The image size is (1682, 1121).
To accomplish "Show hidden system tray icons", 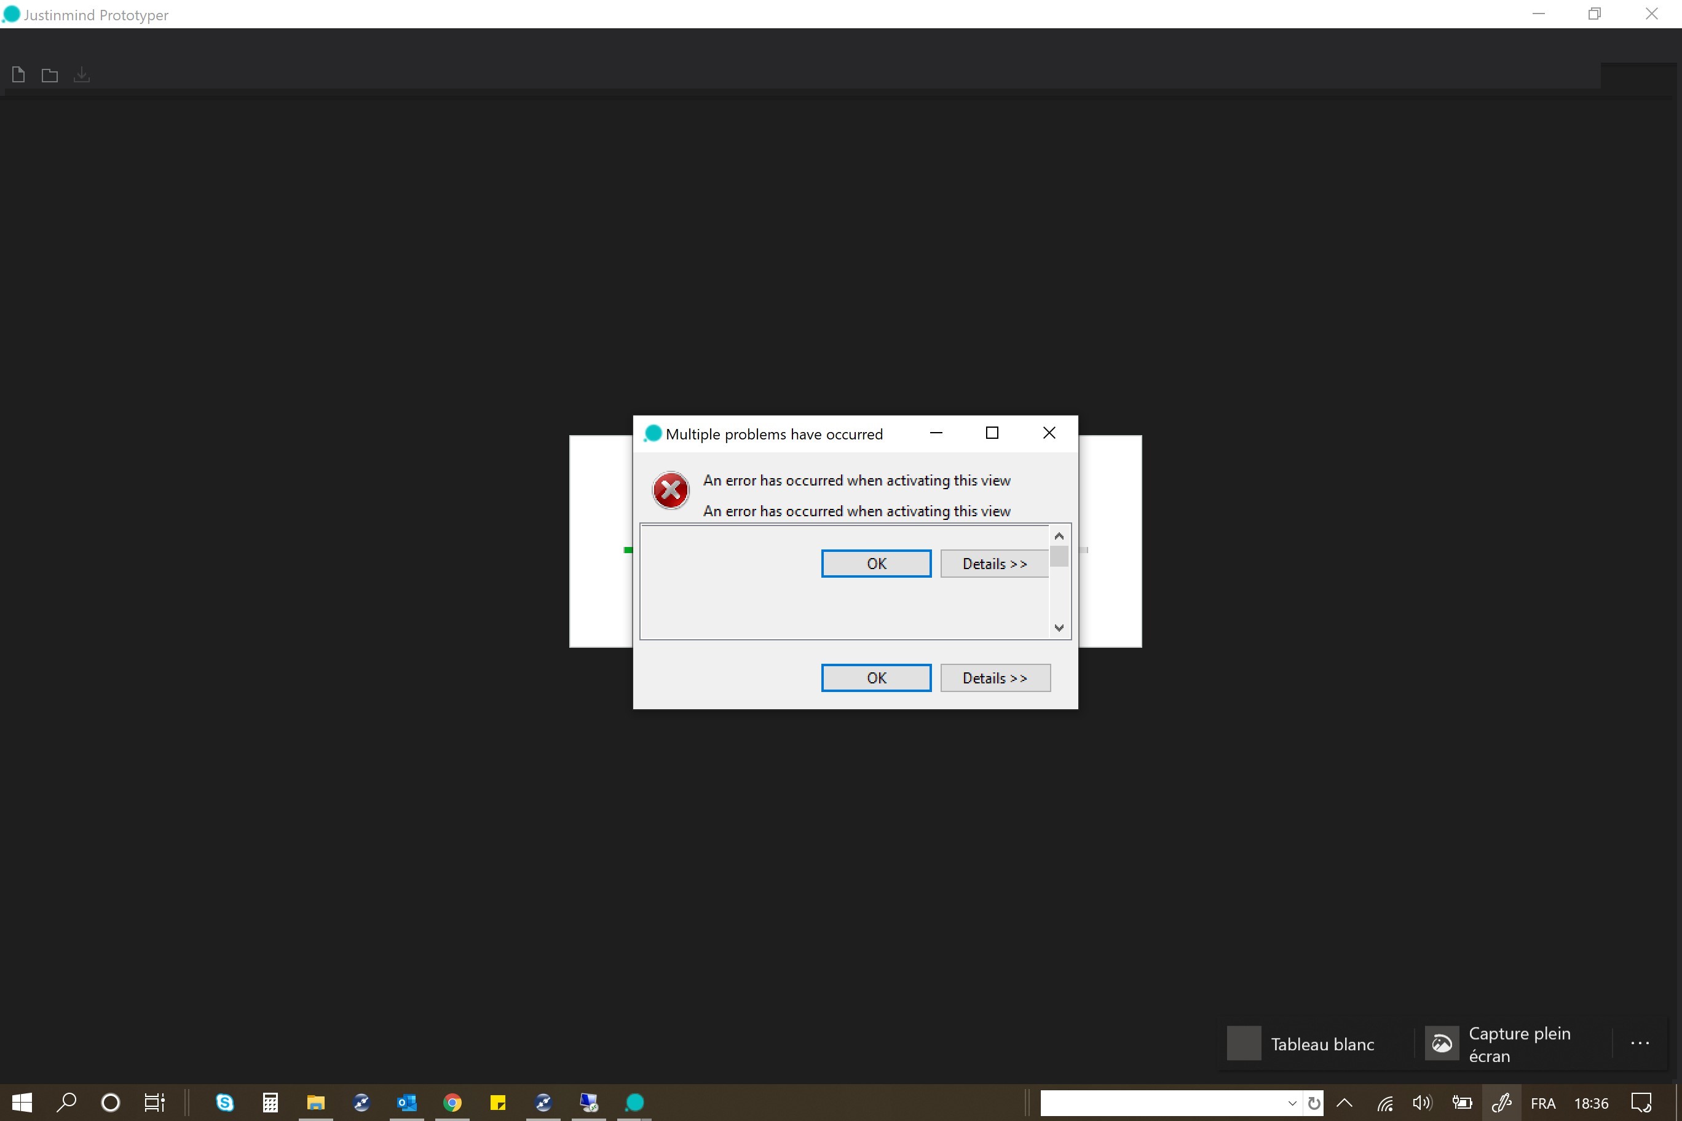I will click(1344, 1102).
